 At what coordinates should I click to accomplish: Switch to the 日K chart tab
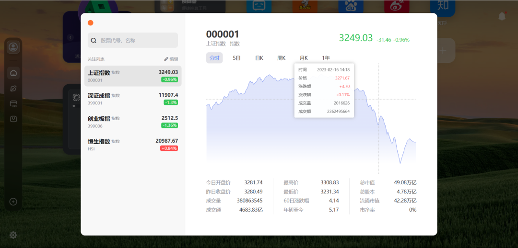pos(259,58)
